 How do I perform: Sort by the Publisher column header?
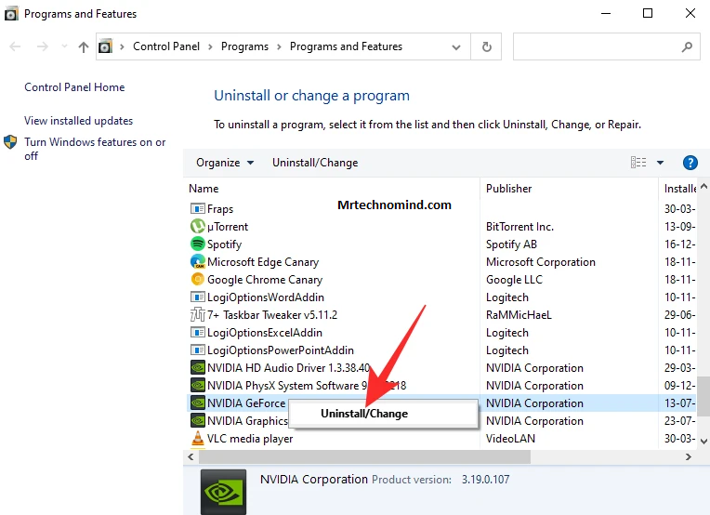coord(509,189)
